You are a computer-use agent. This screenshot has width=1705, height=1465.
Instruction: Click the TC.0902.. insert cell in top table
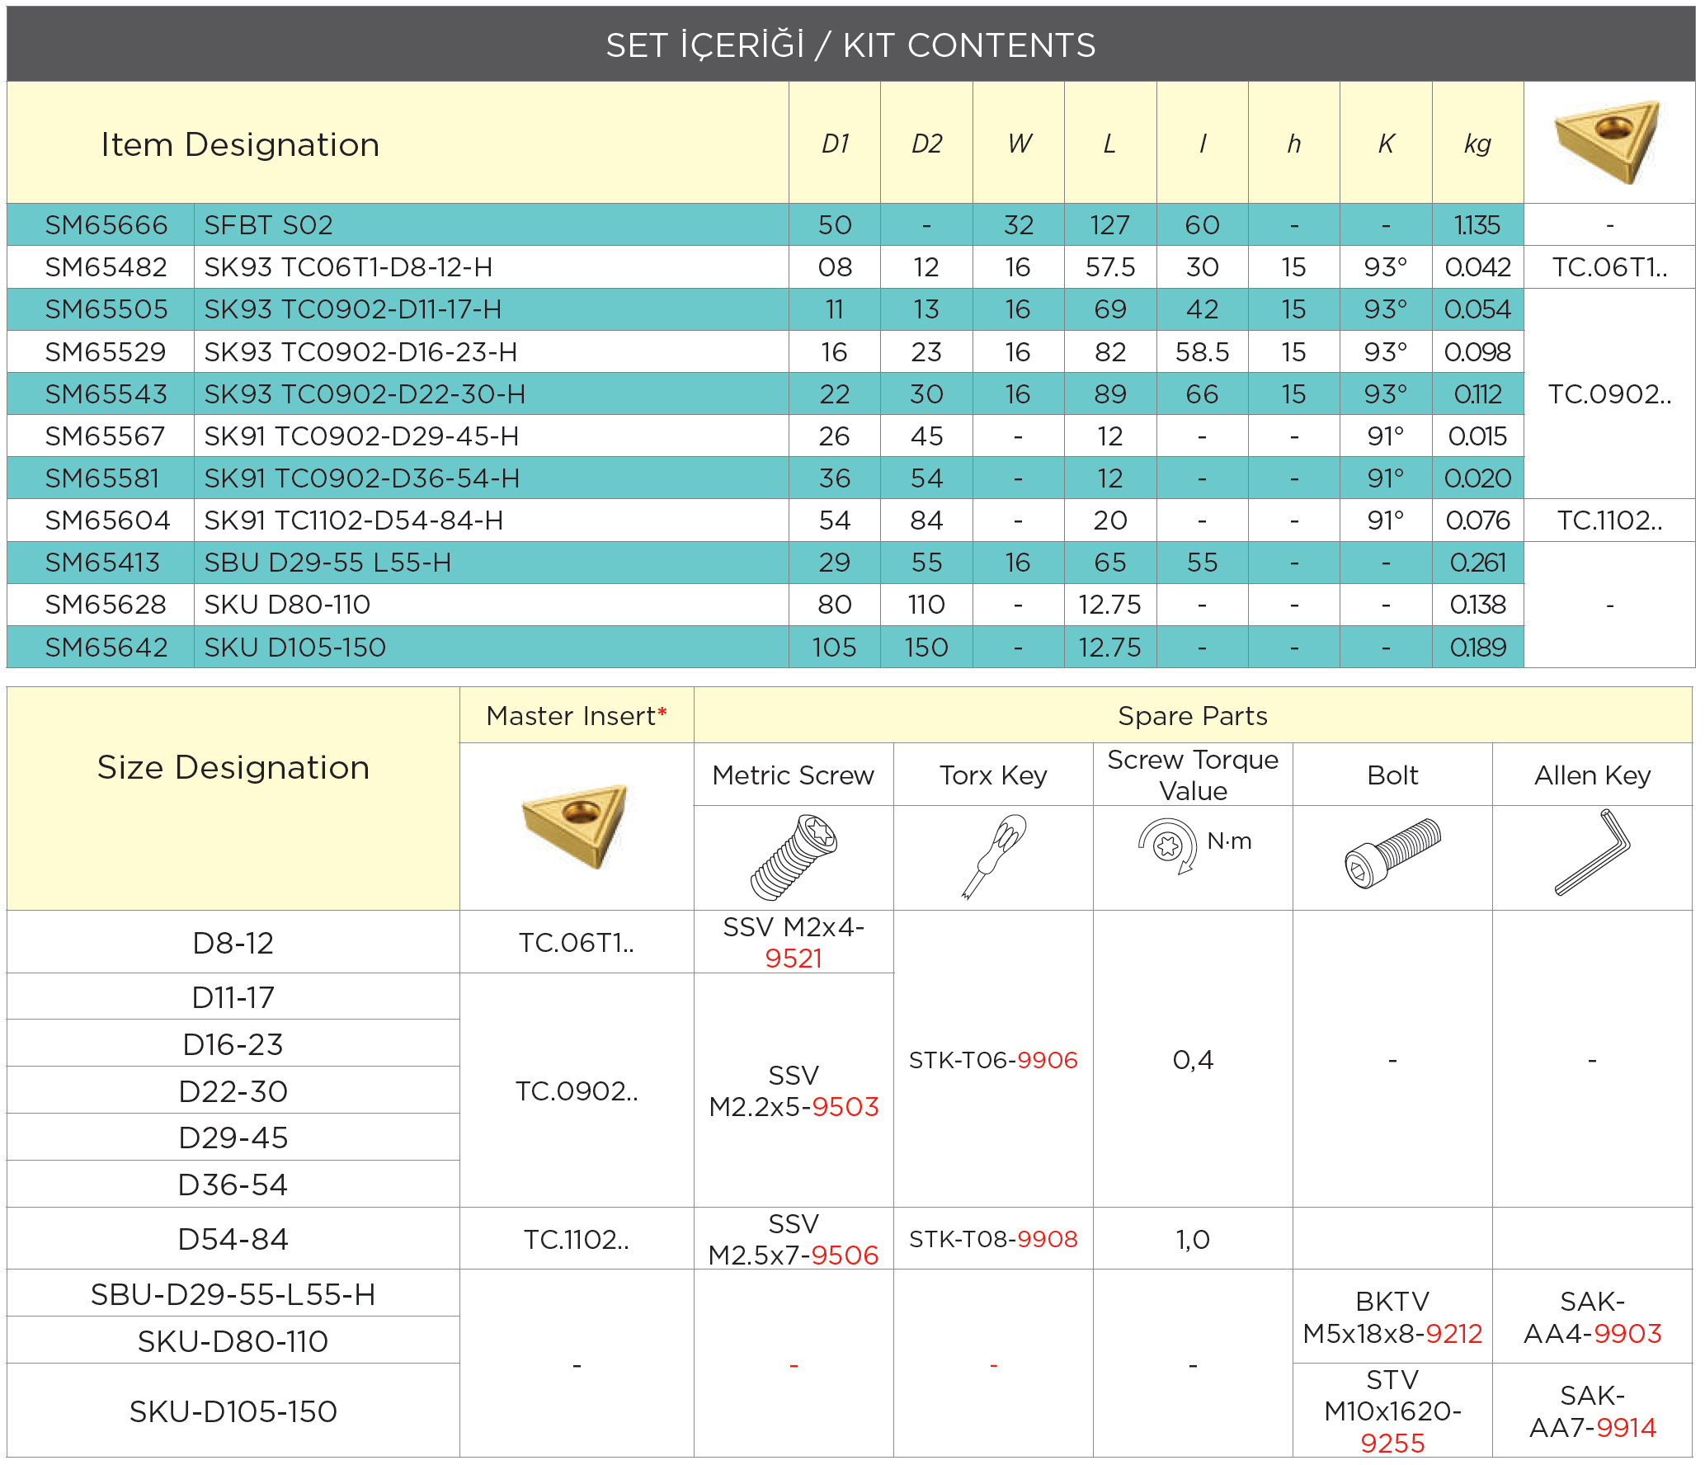click(x=1609, y=393)
